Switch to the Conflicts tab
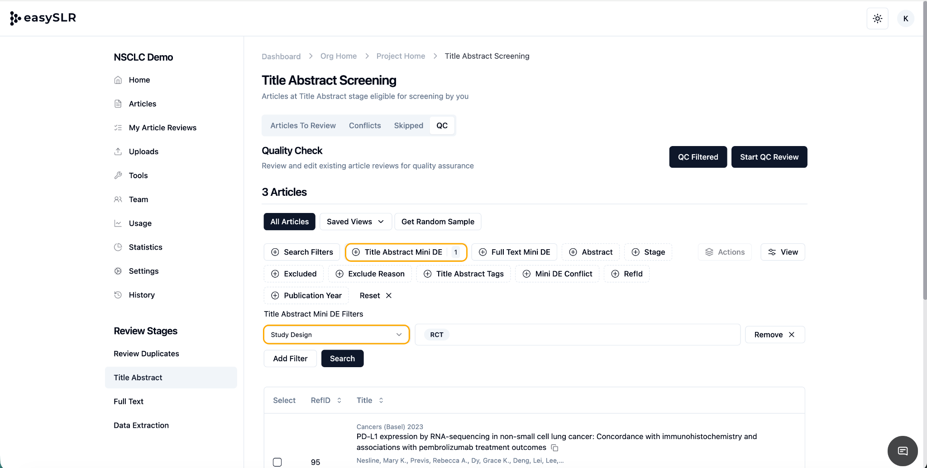Viewport: 927px width, 468px height. (x=365, y=125)
